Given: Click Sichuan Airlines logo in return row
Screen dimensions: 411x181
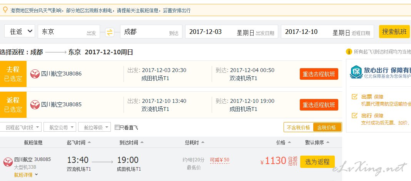Looking at the screenshot, I should (35, 105).
